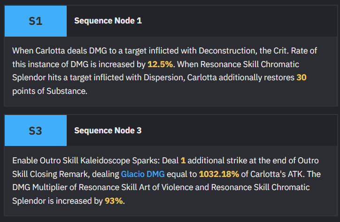Click the Glacio DMG link text
This screenshot has height=222, width=340.
click(143, 174)
